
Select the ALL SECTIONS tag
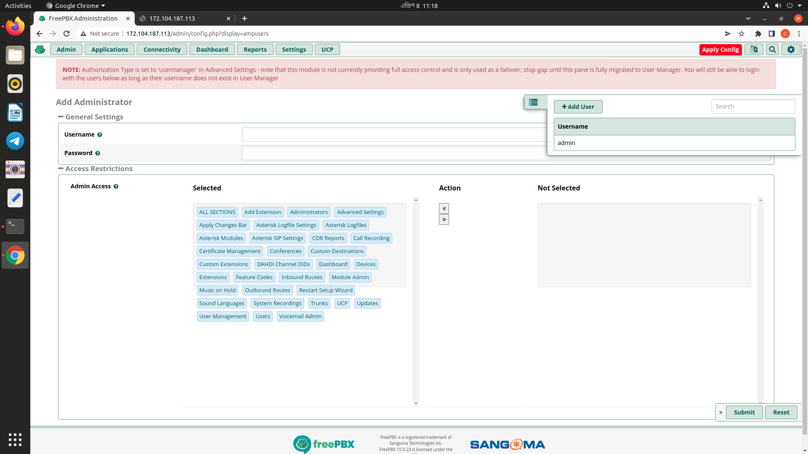click(217, 212)
